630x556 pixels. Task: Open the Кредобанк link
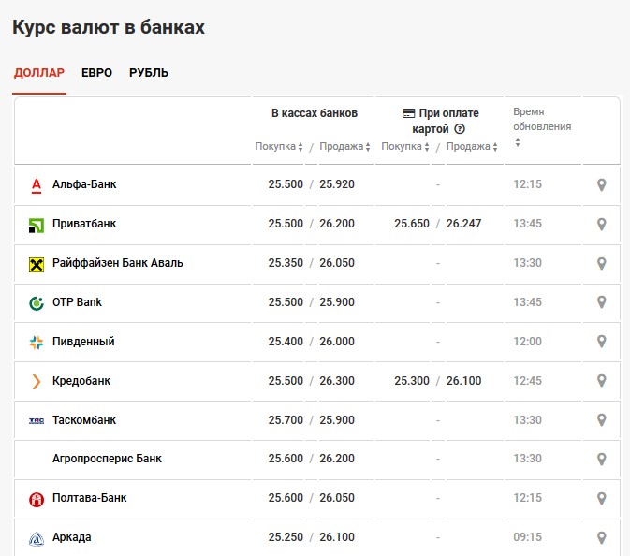pyautogui.click(x=81, y=381)
